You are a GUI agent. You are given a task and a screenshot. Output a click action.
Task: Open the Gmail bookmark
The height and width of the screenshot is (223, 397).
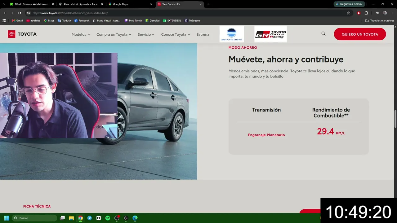point(17,21)
